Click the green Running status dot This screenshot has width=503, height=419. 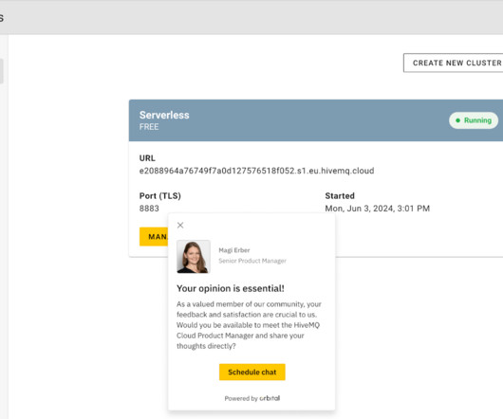click(x=457, y=120)
